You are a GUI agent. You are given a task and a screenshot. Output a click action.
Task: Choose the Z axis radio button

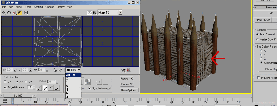(x=261, y=59)
